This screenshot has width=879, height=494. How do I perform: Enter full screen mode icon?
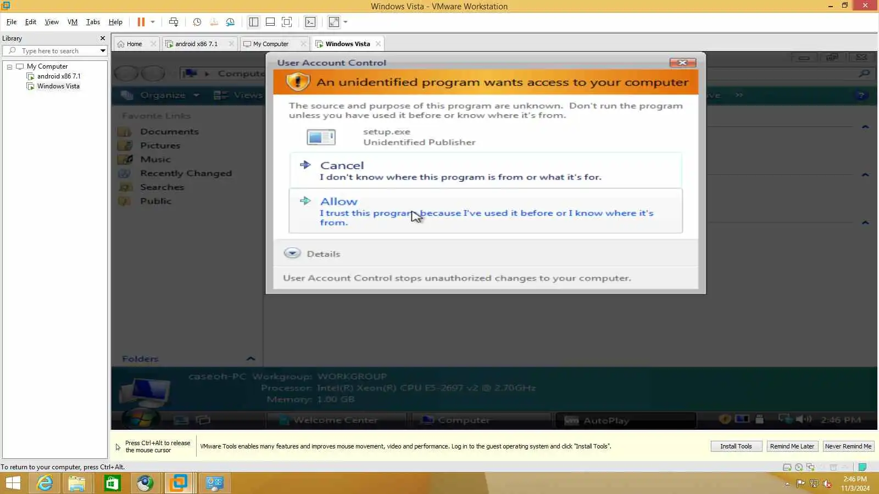tap(287, 22)
